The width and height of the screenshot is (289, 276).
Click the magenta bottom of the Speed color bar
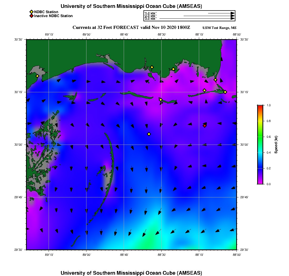260,182
